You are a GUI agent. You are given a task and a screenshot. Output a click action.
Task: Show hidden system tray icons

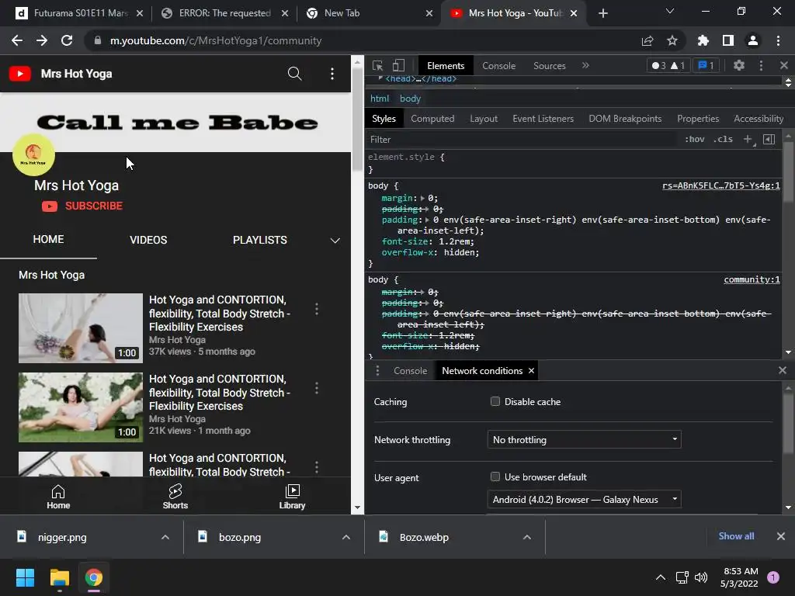pyautogui.click(x=661, y=577)
